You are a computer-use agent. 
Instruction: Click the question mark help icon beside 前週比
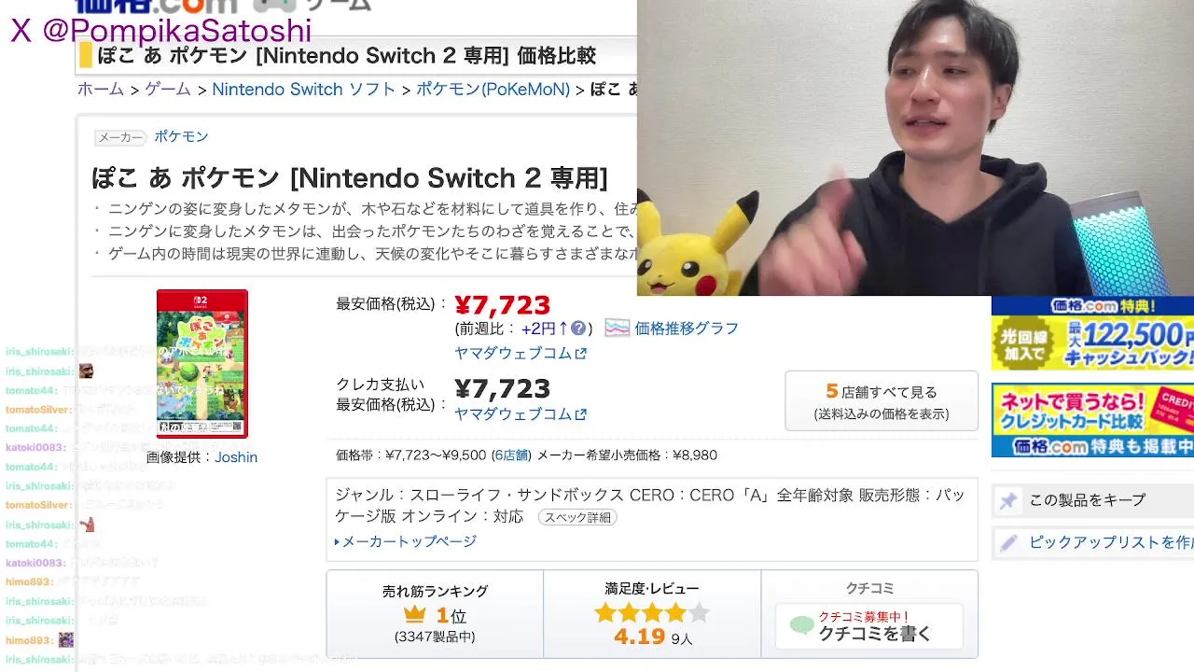pos(578,329)
